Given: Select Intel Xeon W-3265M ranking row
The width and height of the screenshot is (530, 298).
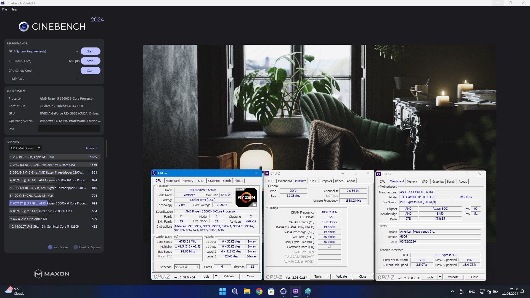Looking at the screenshot, I should [54, 165].
